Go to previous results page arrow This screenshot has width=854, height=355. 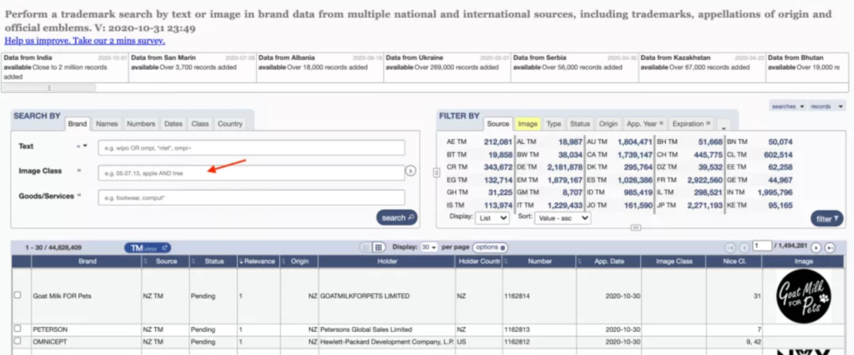pyautogui.click(x=744, y=248)
